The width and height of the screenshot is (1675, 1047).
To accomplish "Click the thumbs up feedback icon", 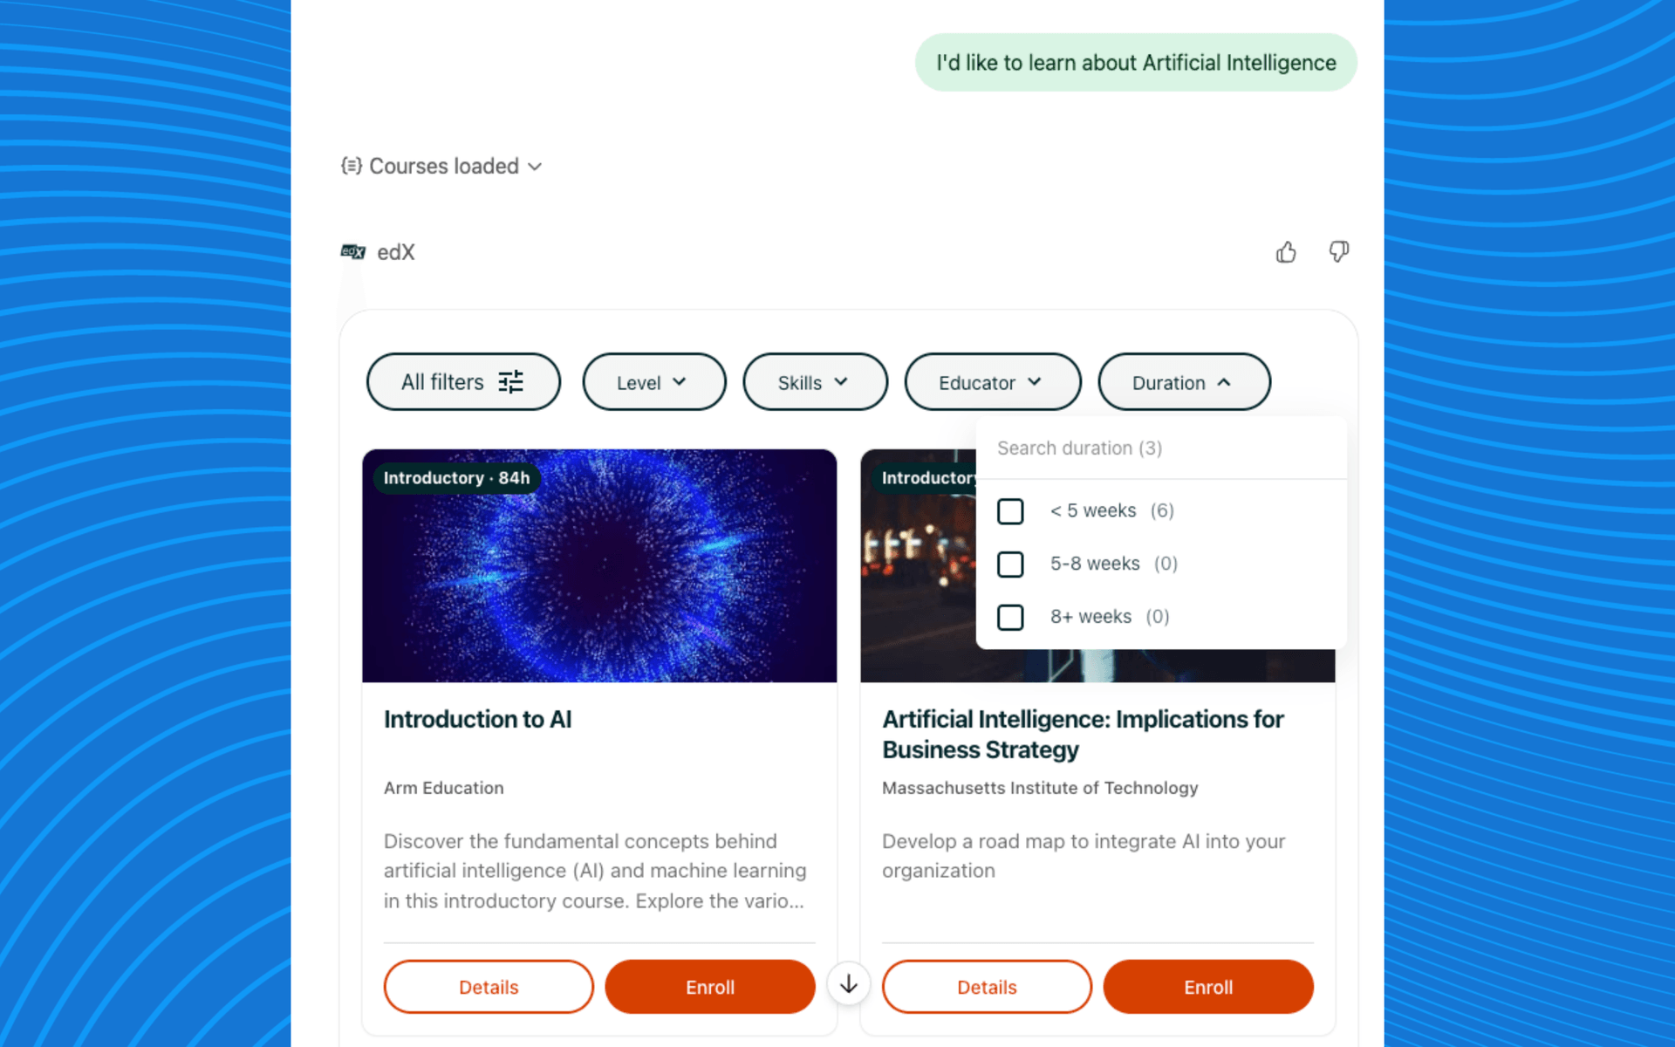I will point(1286,252).
